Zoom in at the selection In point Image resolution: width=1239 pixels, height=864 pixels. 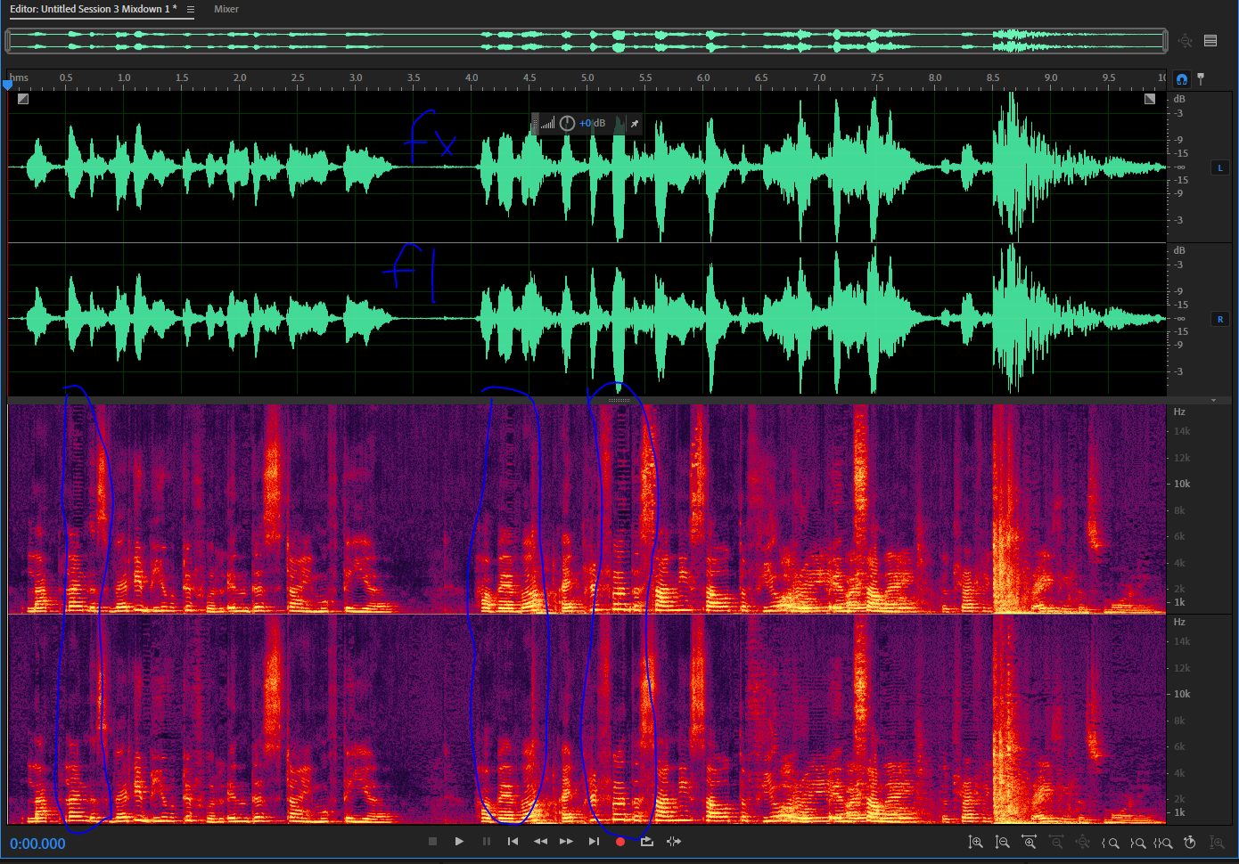coord(1110,843)
